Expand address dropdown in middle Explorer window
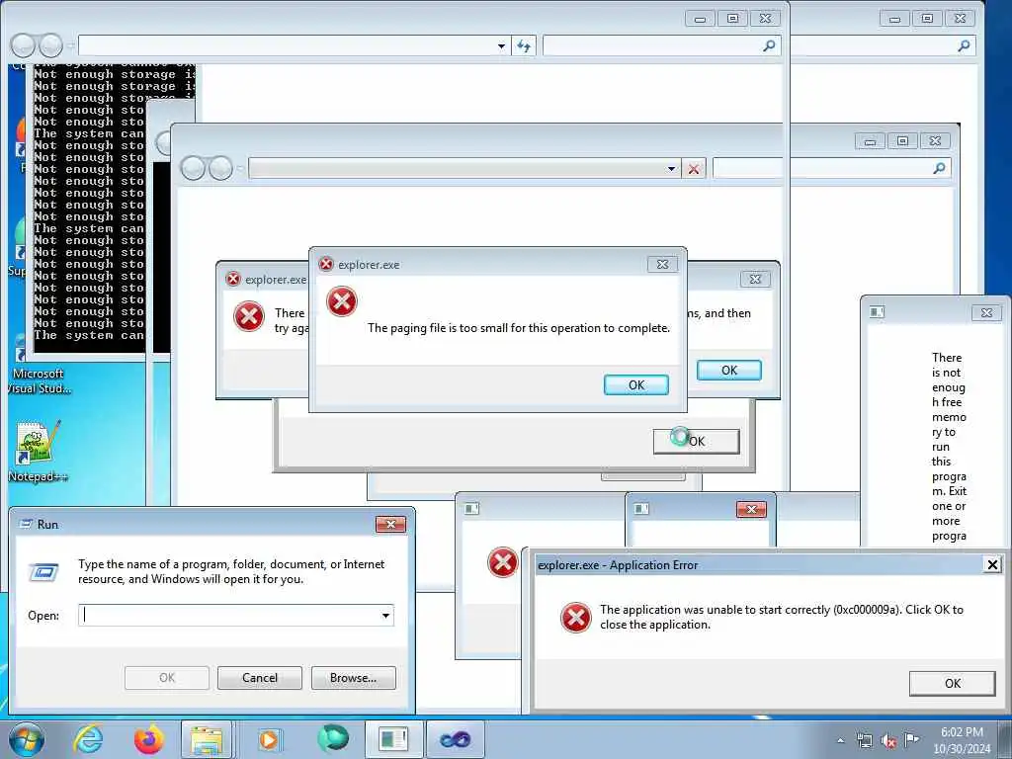 click(x=671, y=169)
